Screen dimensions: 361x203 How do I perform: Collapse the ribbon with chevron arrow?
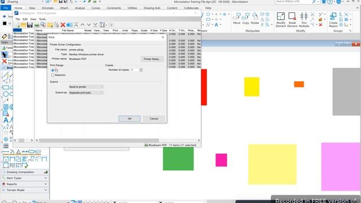click(358, 7)
